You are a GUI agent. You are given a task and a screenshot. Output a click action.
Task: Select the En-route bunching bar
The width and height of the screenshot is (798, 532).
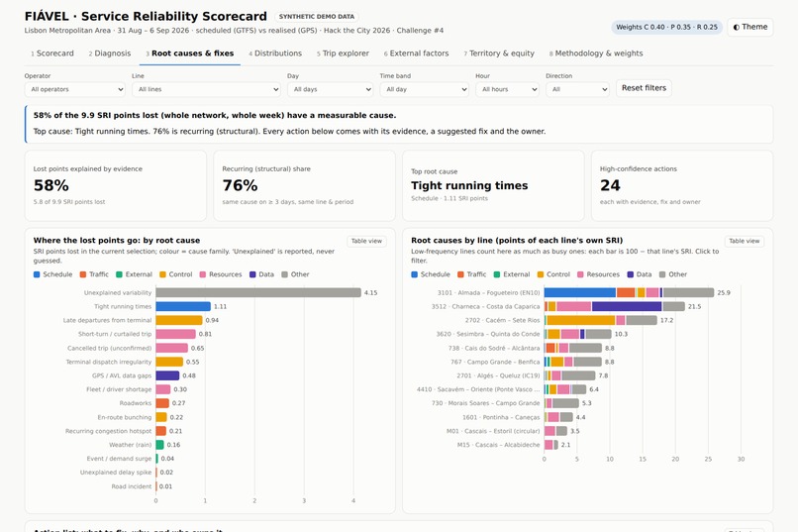pos(161,417)
